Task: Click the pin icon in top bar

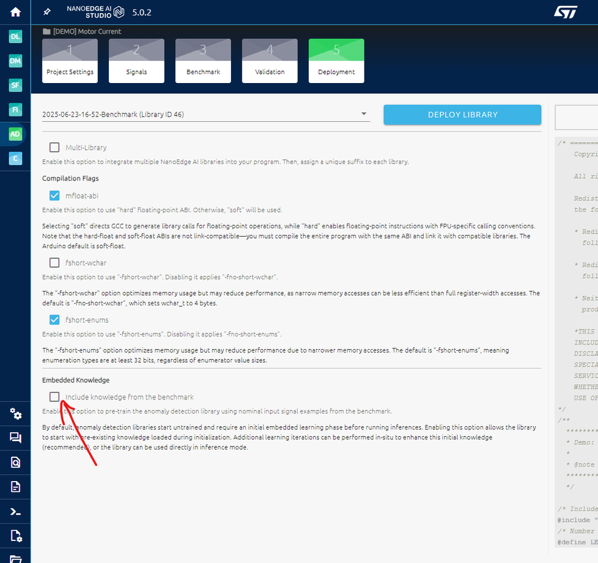Action: (47, 12)
